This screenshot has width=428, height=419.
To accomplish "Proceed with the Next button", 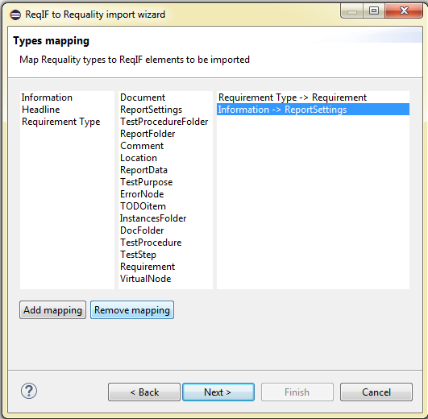I will (218, 392).
